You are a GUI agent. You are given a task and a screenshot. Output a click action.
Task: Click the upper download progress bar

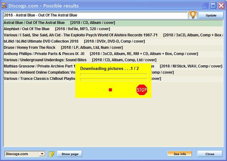point(114,75)
